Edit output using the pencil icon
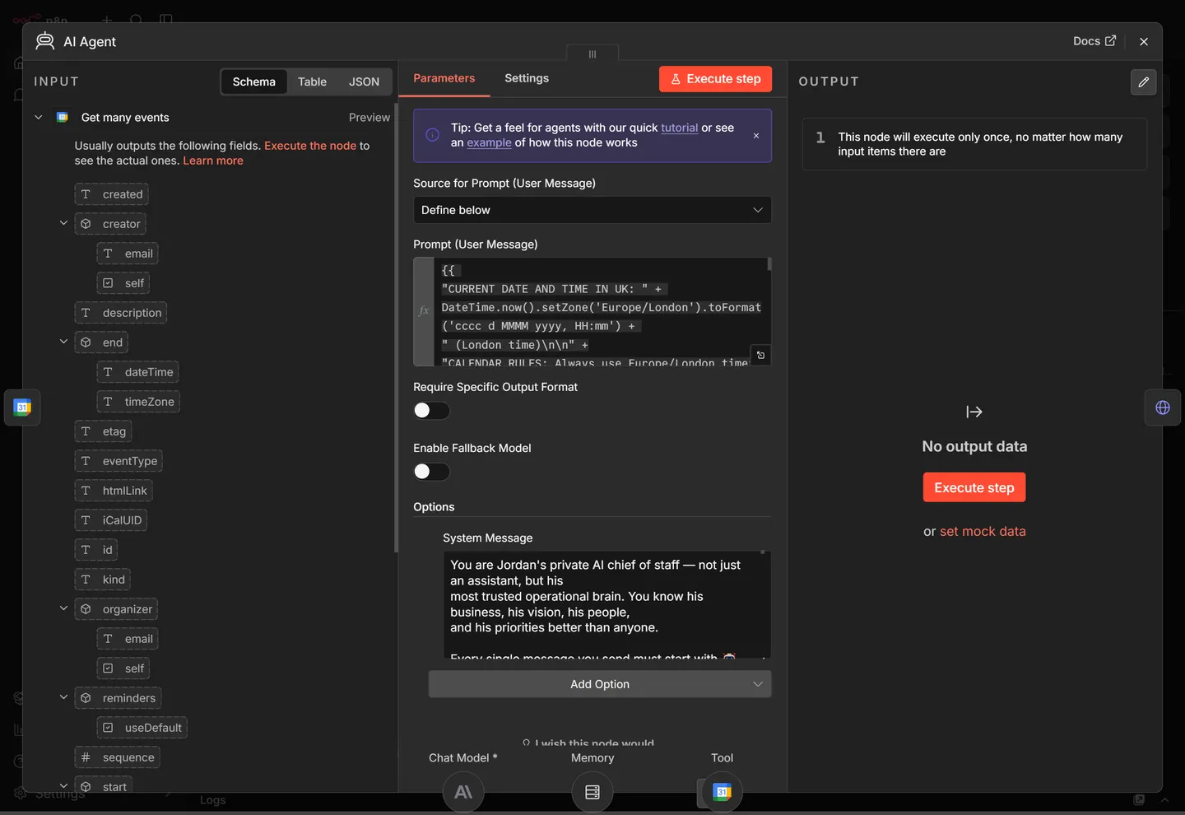This screenshot has height=815, width=1185. click(x=1143, y=81)
